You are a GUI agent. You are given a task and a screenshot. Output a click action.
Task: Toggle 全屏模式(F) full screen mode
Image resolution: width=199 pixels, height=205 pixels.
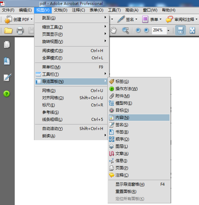71,58
